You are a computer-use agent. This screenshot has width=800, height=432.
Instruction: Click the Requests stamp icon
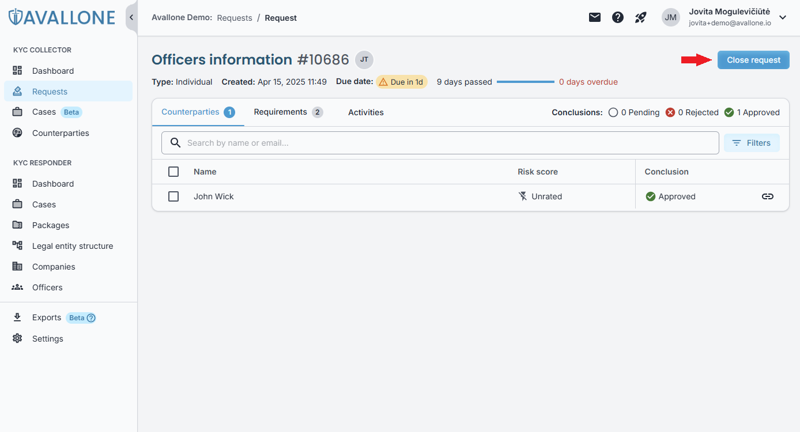pyautogui.click(x=17, y=92)
